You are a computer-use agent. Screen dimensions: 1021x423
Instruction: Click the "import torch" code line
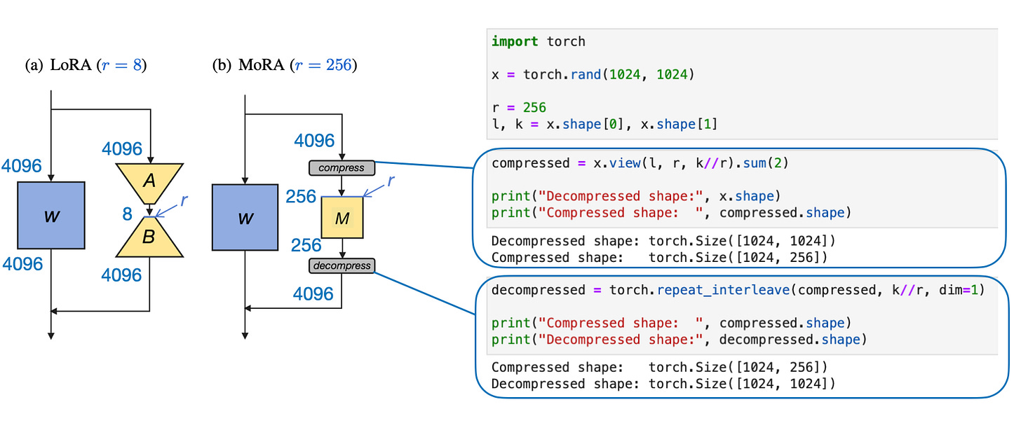(539, 41)
